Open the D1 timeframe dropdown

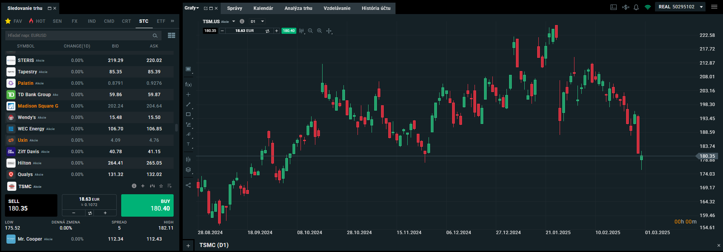click(x=257, y=22)
